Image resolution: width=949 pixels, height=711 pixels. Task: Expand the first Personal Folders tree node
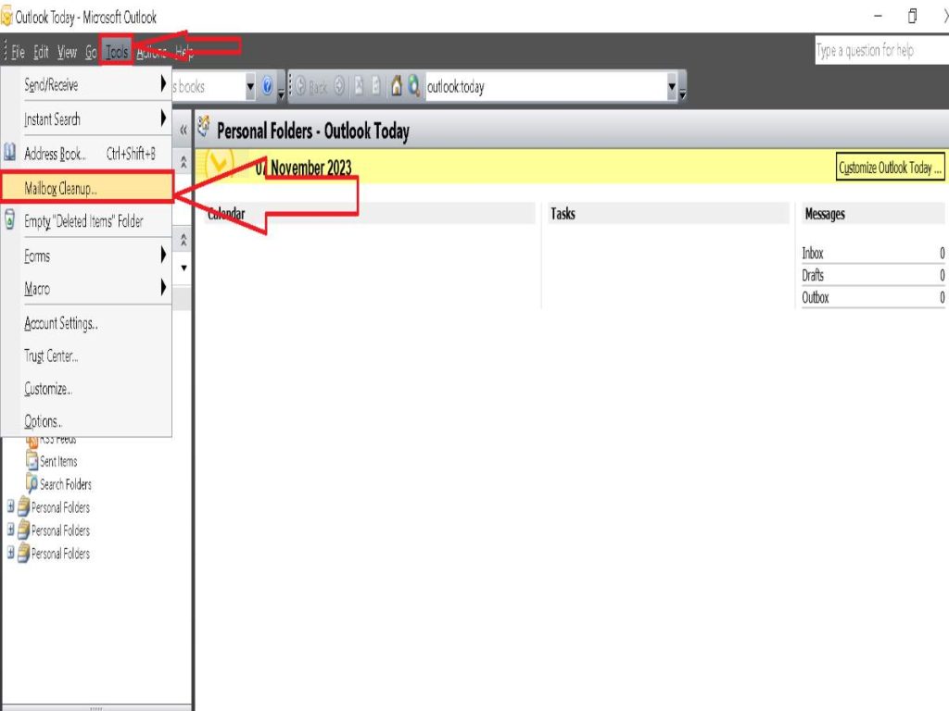point(10,506)
